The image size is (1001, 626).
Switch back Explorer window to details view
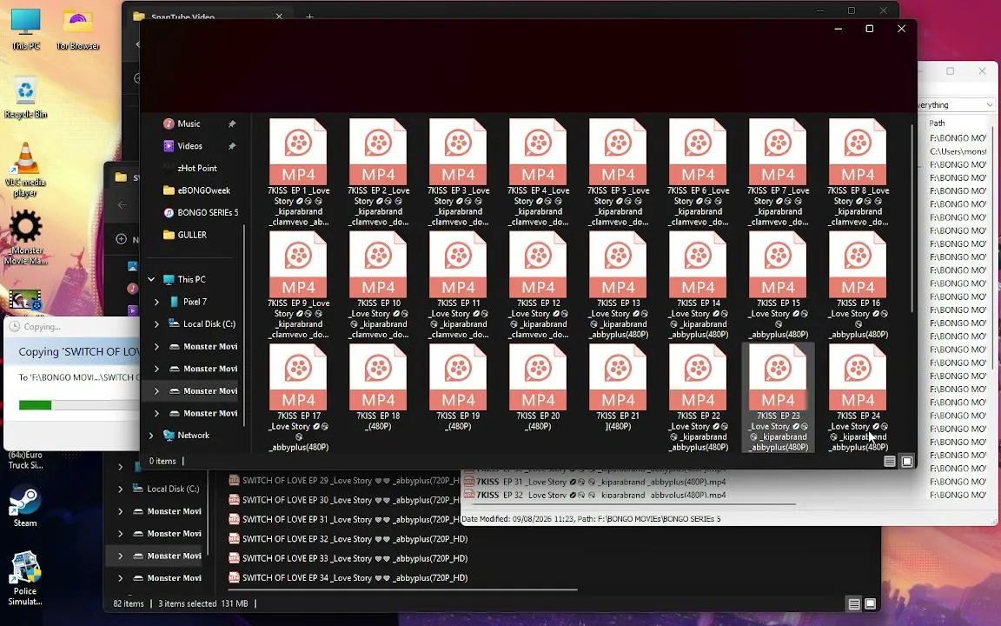pos(853,603)
